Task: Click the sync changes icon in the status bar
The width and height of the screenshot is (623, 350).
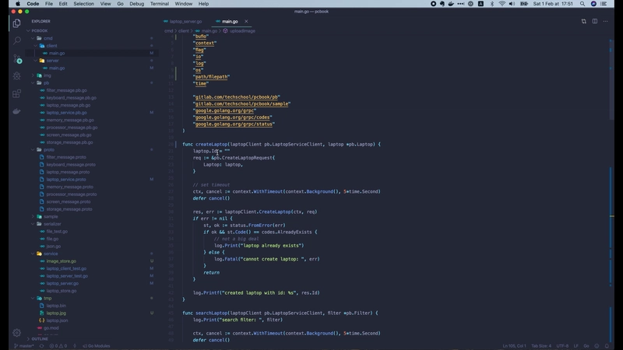Action: 41,346
